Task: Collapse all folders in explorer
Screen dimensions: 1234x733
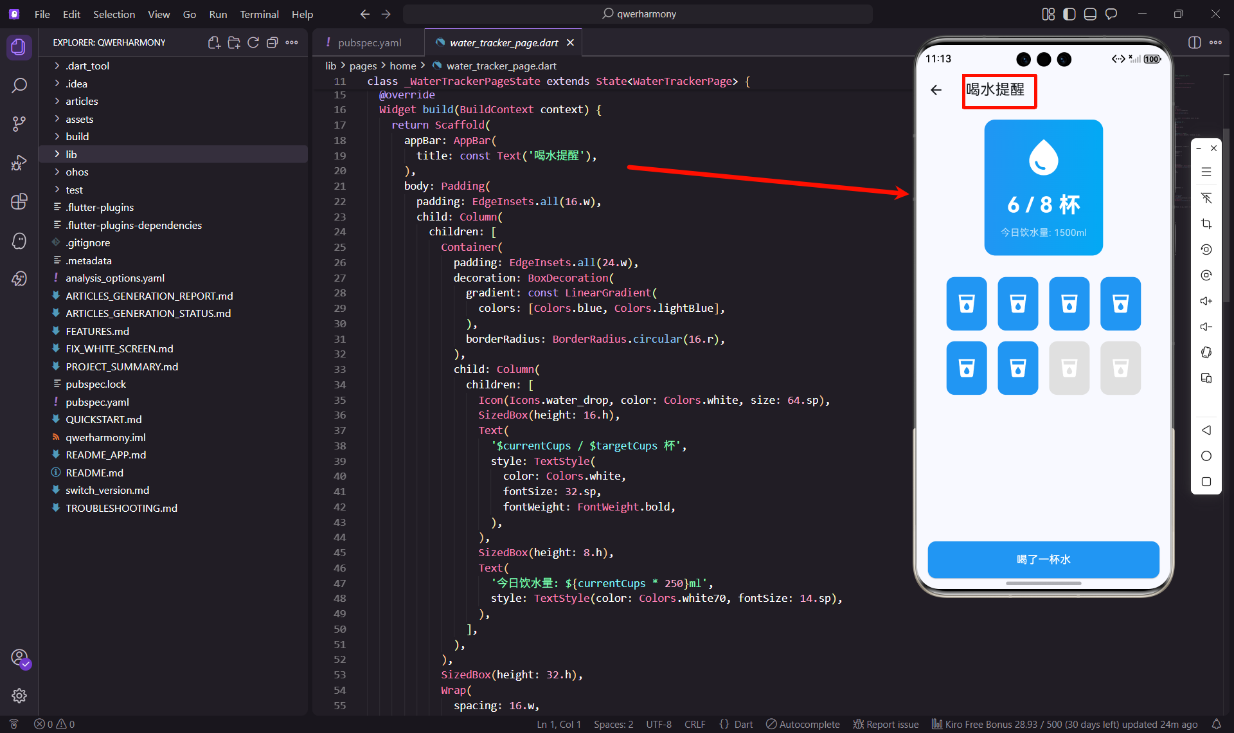Action: click(273, 42)
